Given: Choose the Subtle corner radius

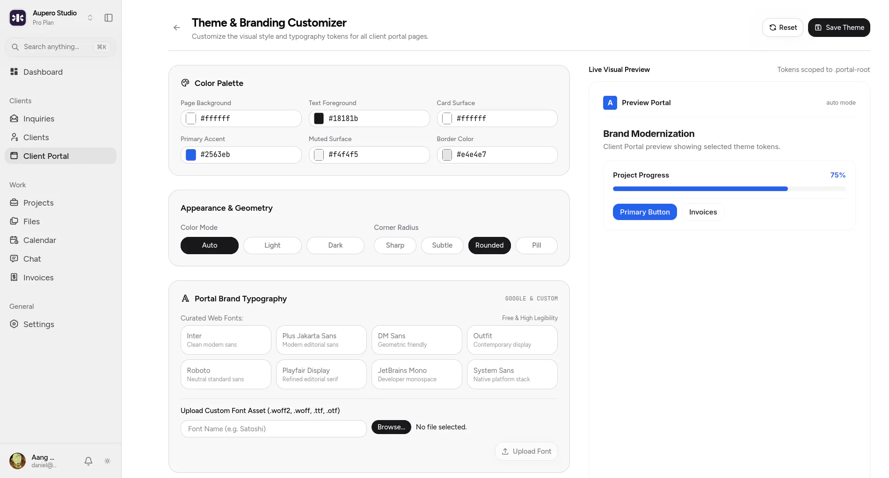Looking at the screenshot, I should click(x=442, y=245).
